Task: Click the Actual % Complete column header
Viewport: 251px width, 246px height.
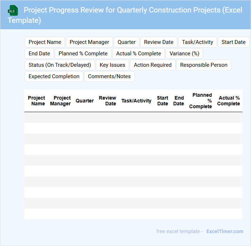Action: (228, 101)
